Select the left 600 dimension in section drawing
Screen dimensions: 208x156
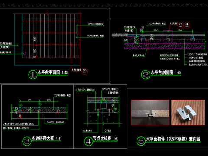[156, 30]
